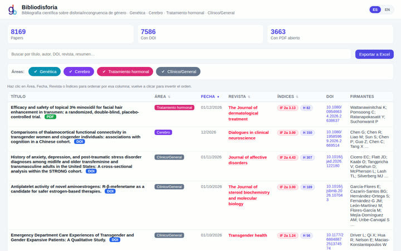Open DOI link 10.1016/j.jsbmb.2026.107043
This screenshot has height=251, width=401.
[334, 193]
